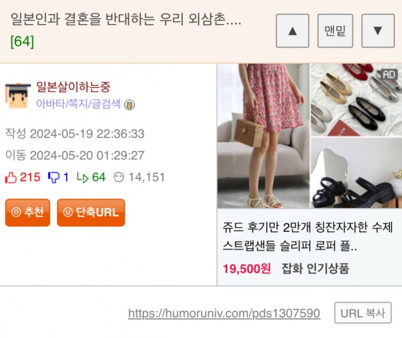Click the up arrow navigation button
This screenshot has width=402, height=338.
pos(292,31)
